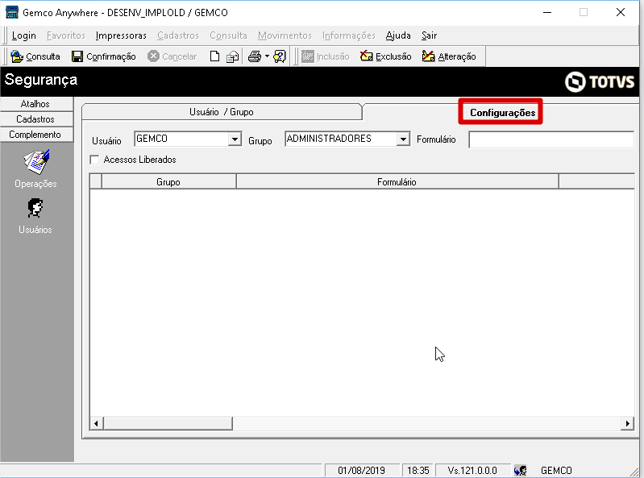
Task: Click the Atalhos sidebar button
Action: [35, 104]
